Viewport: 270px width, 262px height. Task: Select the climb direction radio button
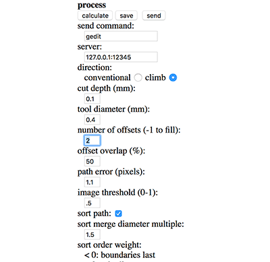173,77
